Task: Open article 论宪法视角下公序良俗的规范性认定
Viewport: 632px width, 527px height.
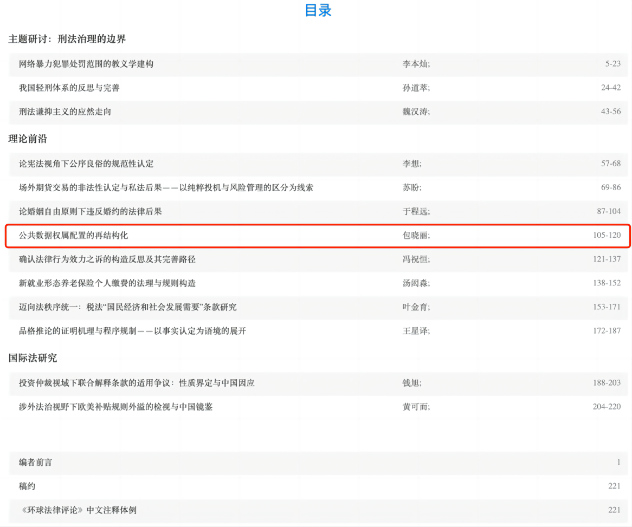Action: pyautogui.click(x=86, y=164)
